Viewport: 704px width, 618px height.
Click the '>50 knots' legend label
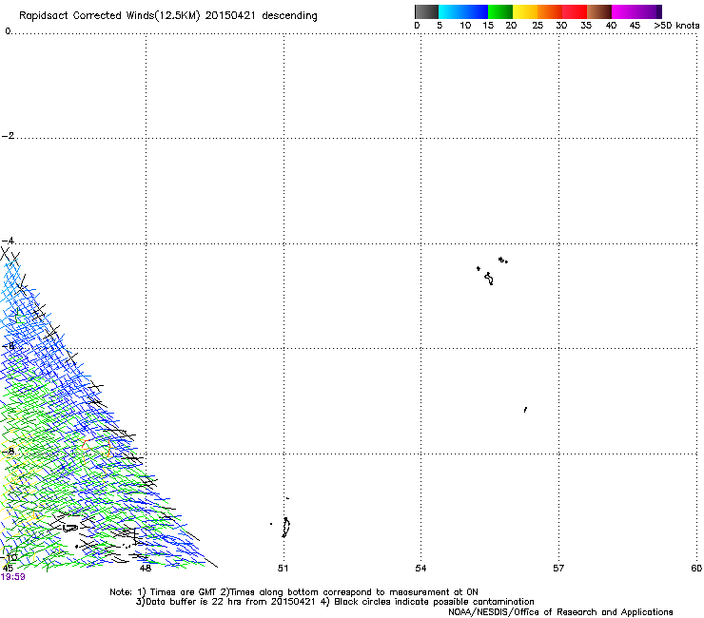point(676,26)
